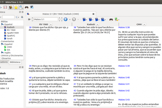162x108 pixels.
Task: Float the Biblioteca dock panel
Action: [x=20, y=12]
